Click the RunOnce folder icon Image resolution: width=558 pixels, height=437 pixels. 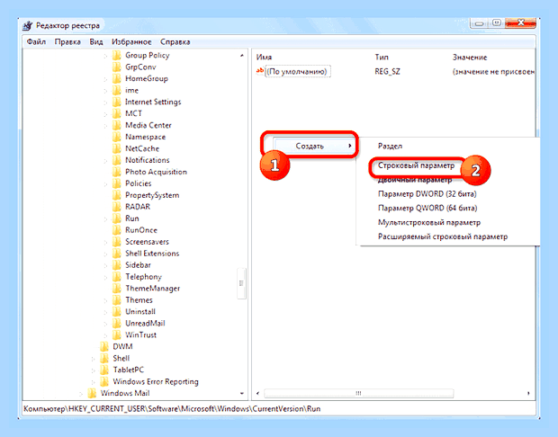click(x=116, y=230)
